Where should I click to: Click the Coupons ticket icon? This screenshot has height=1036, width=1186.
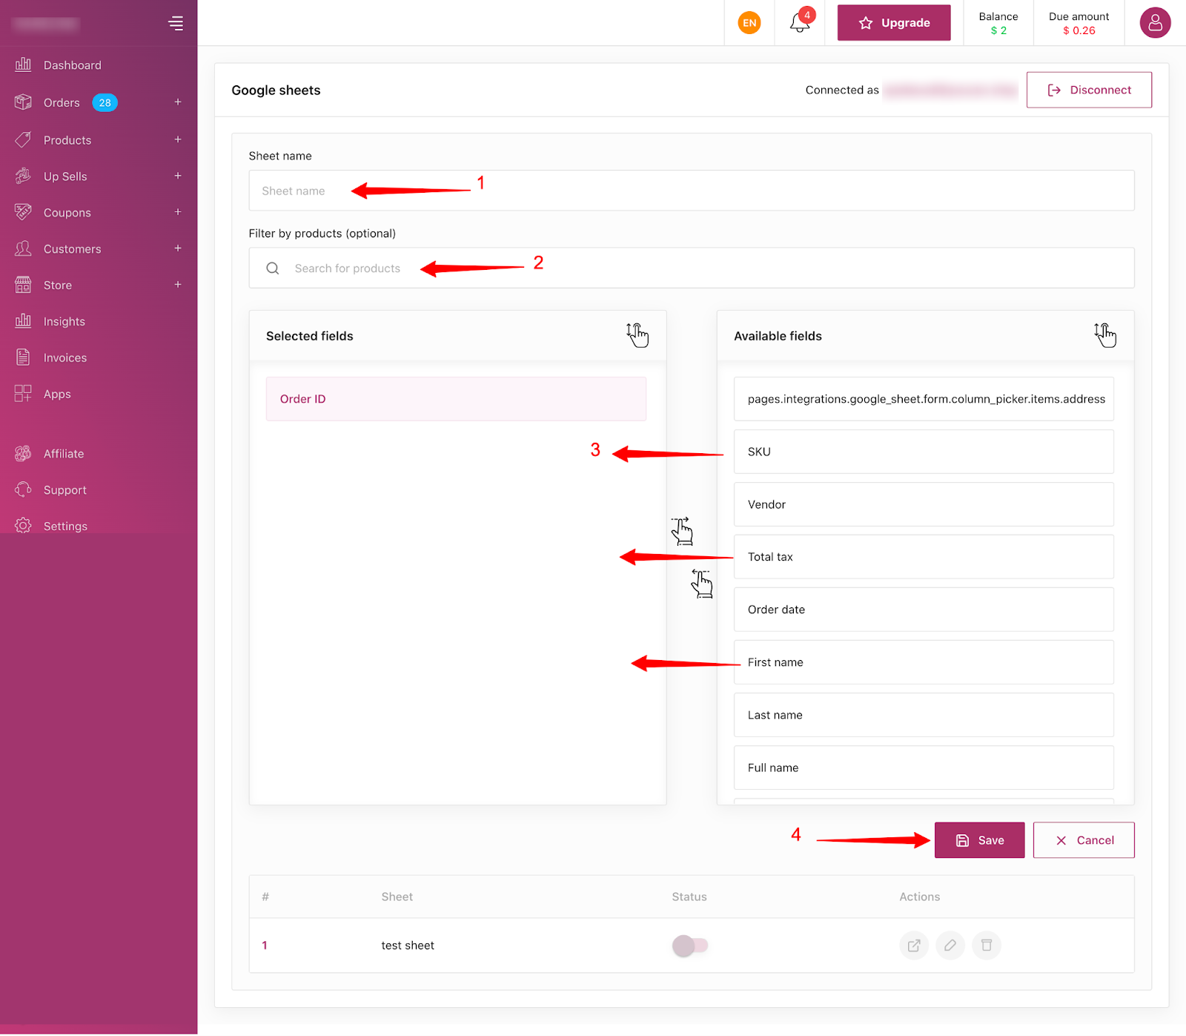pyautogui.click(x=23, y=212)
